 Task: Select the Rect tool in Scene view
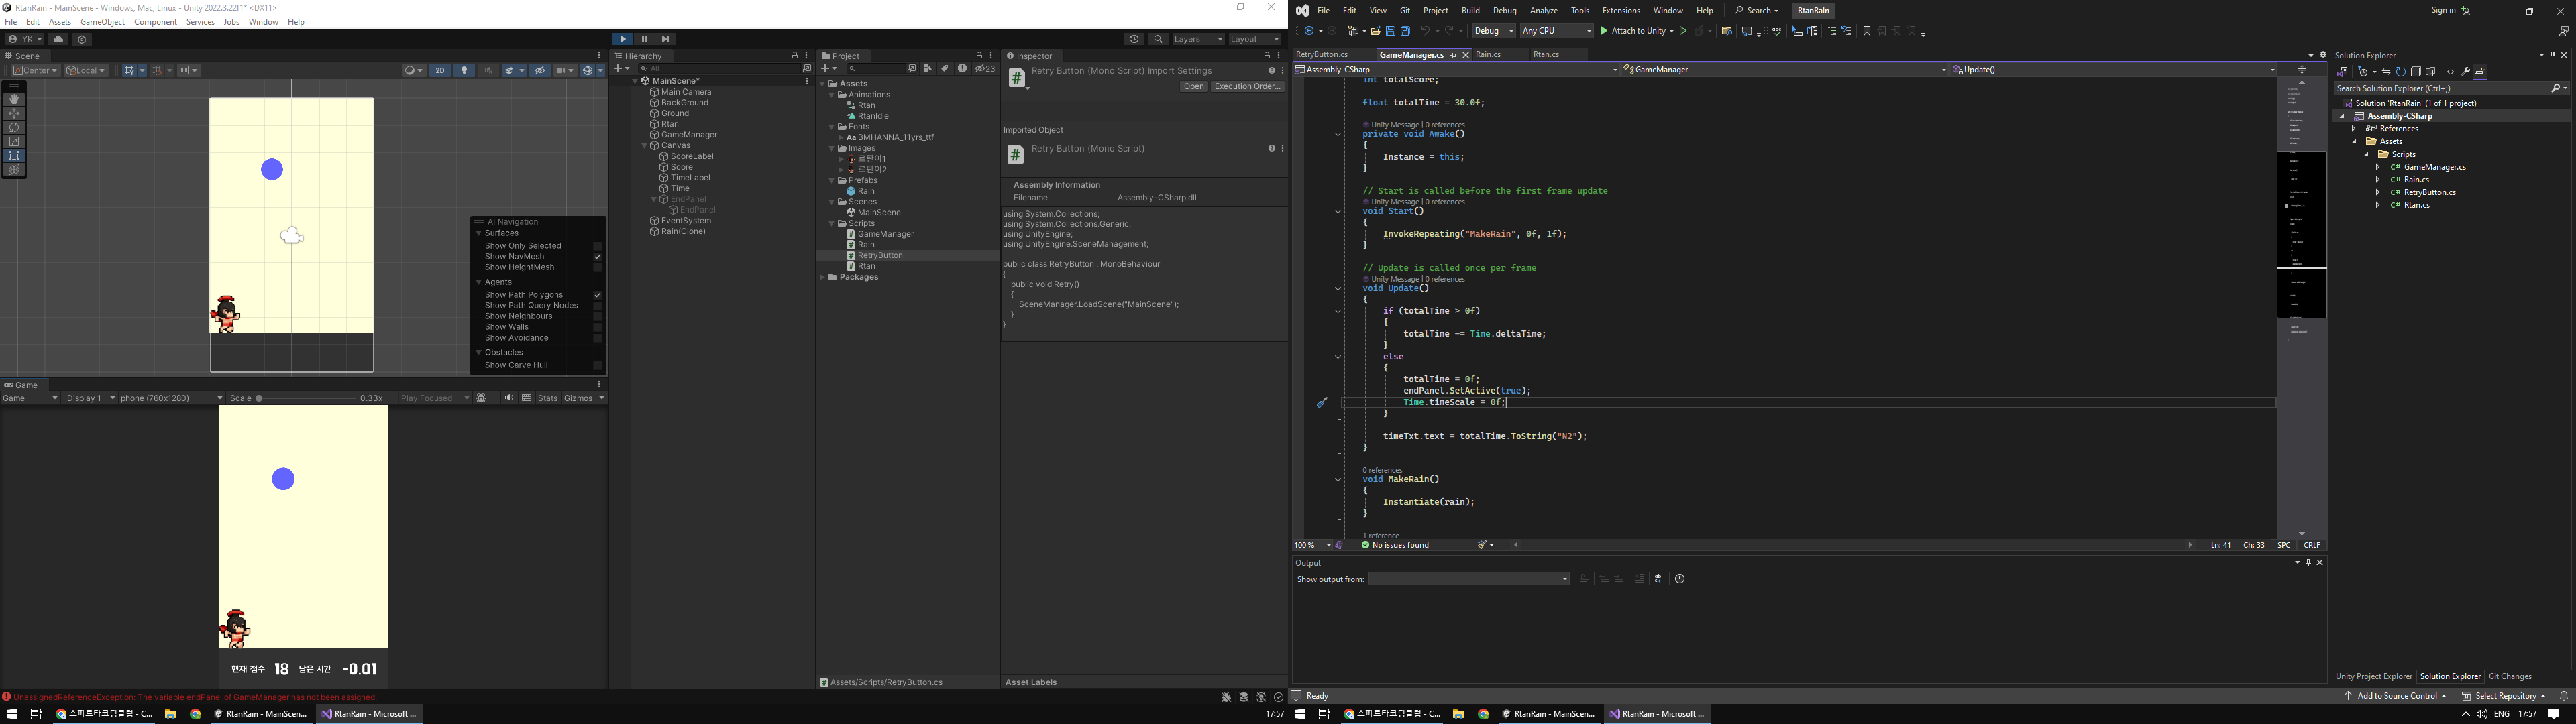(14, 156)
